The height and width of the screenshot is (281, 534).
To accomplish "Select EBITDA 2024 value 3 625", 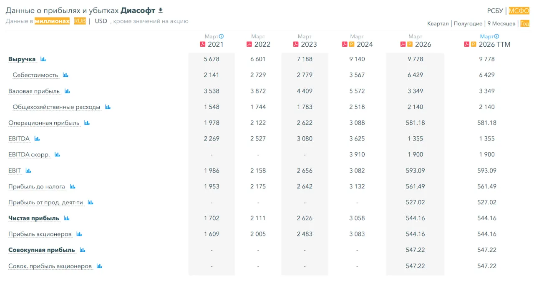I will tap(357, 138).
